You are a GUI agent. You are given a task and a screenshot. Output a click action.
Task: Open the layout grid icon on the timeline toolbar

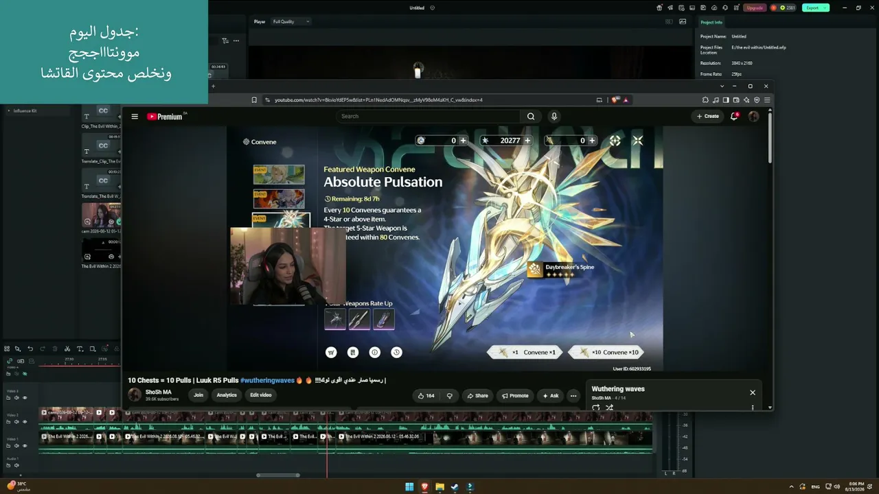point(7,349)
